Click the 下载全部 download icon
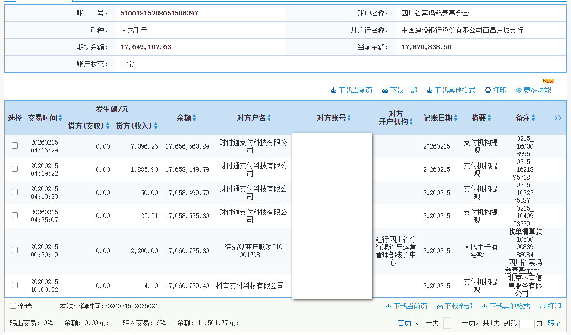The image size is (571, 335). [x=384, y=90]
